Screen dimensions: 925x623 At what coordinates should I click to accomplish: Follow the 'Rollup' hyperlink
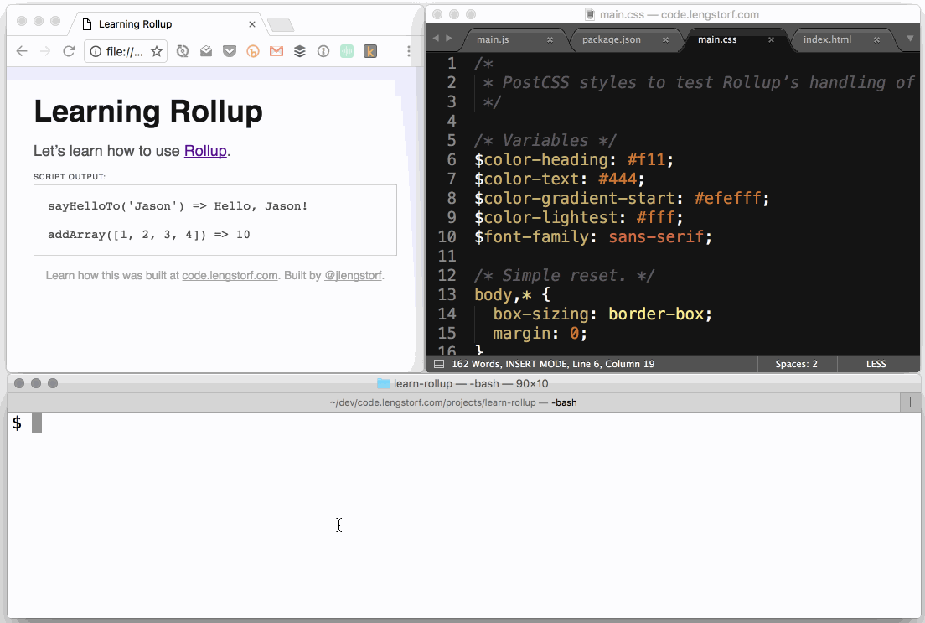(x=205, y=151)
